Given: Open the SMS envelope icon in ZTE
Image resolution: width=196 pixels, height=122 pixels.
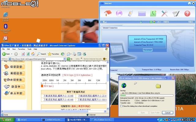Looking at the screenshot, I should click(x=142, y=14).
